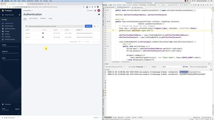Screen dimensions: 214x120
Task: Open the Authentication help icon
Action: [x=99, y=14]
